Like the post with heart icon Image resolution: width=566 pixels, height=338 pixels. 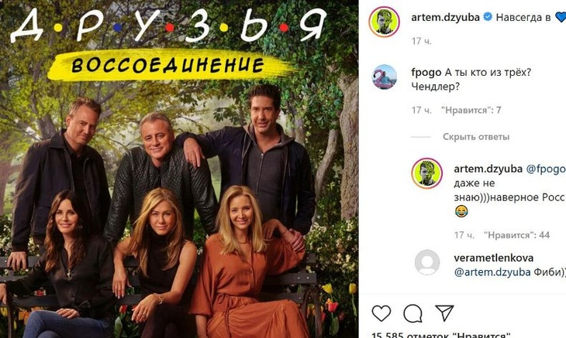[381, 313]
